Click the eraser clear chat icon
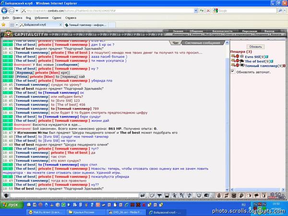Viewport: 288px width, 216px height. click(x=152, y=195)
